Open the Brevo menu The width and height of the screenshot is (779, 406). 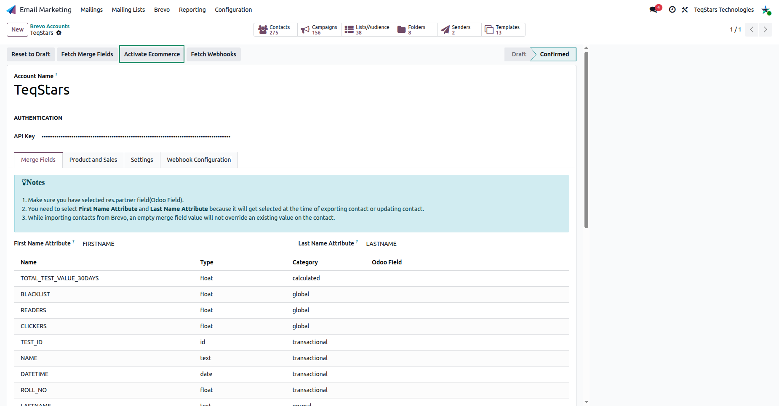tap(162, 10)
